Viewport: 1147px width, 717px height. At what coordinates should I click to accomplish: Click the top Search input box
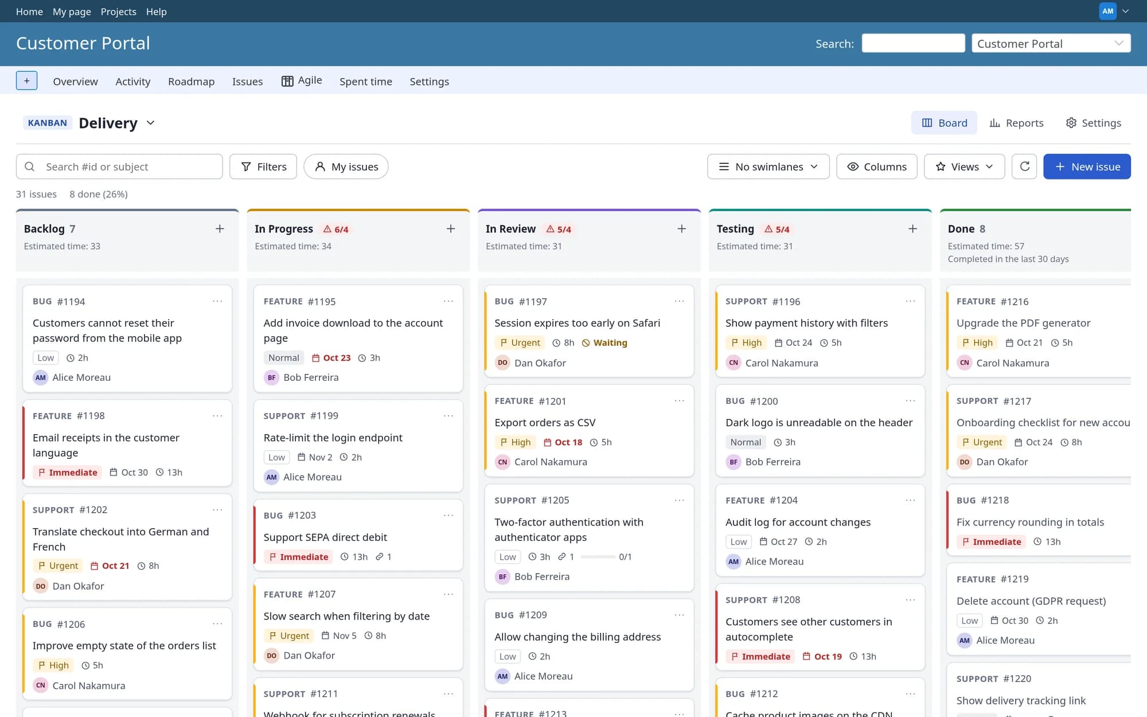pyautogui.click(x=913, y=43)
